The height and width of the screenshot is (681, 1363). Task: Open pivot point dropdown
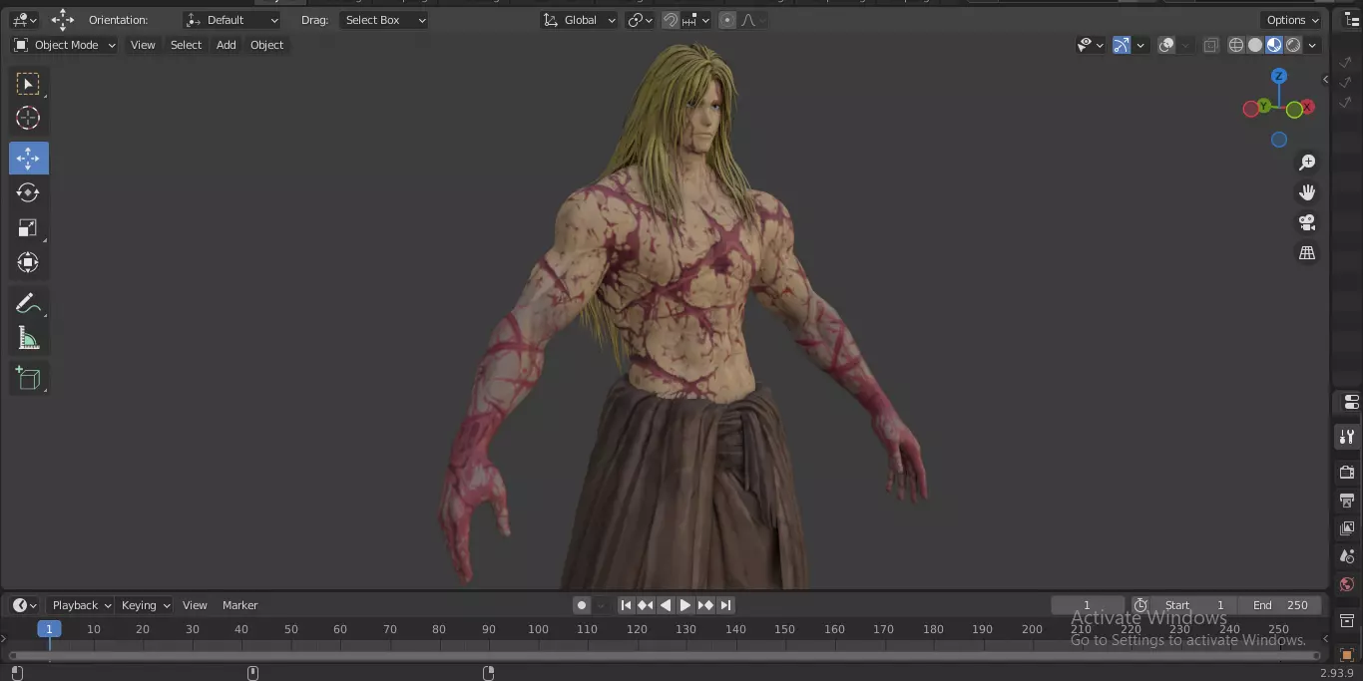click(640, 20)
